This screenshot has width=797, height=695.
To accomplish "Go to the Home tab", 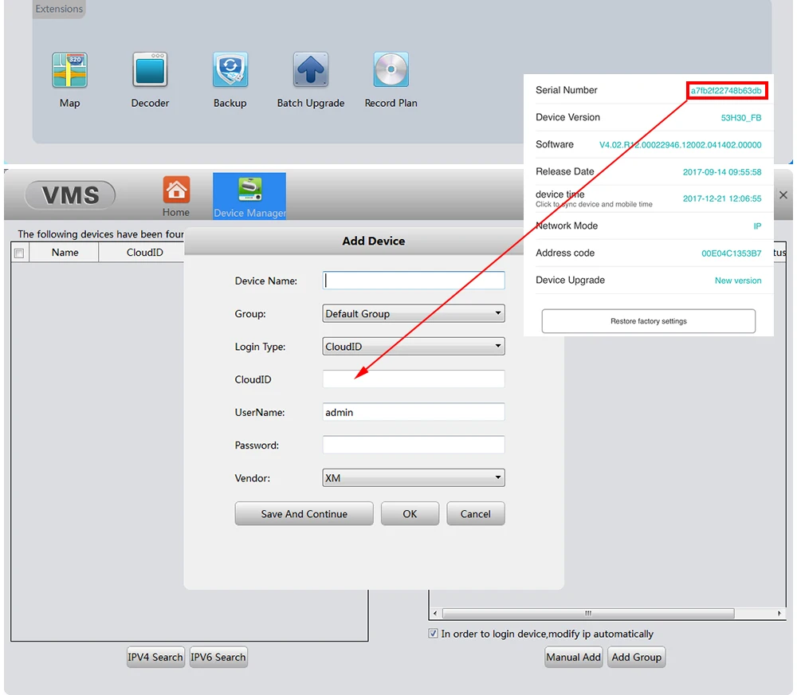I will [176, 196].
